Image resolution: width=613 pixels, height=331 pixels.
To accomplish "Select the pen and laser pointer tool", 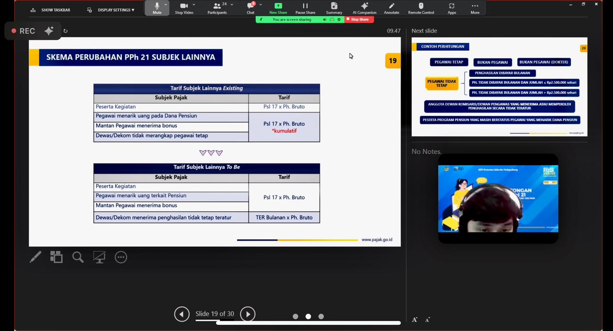I will tap(35, 257).
